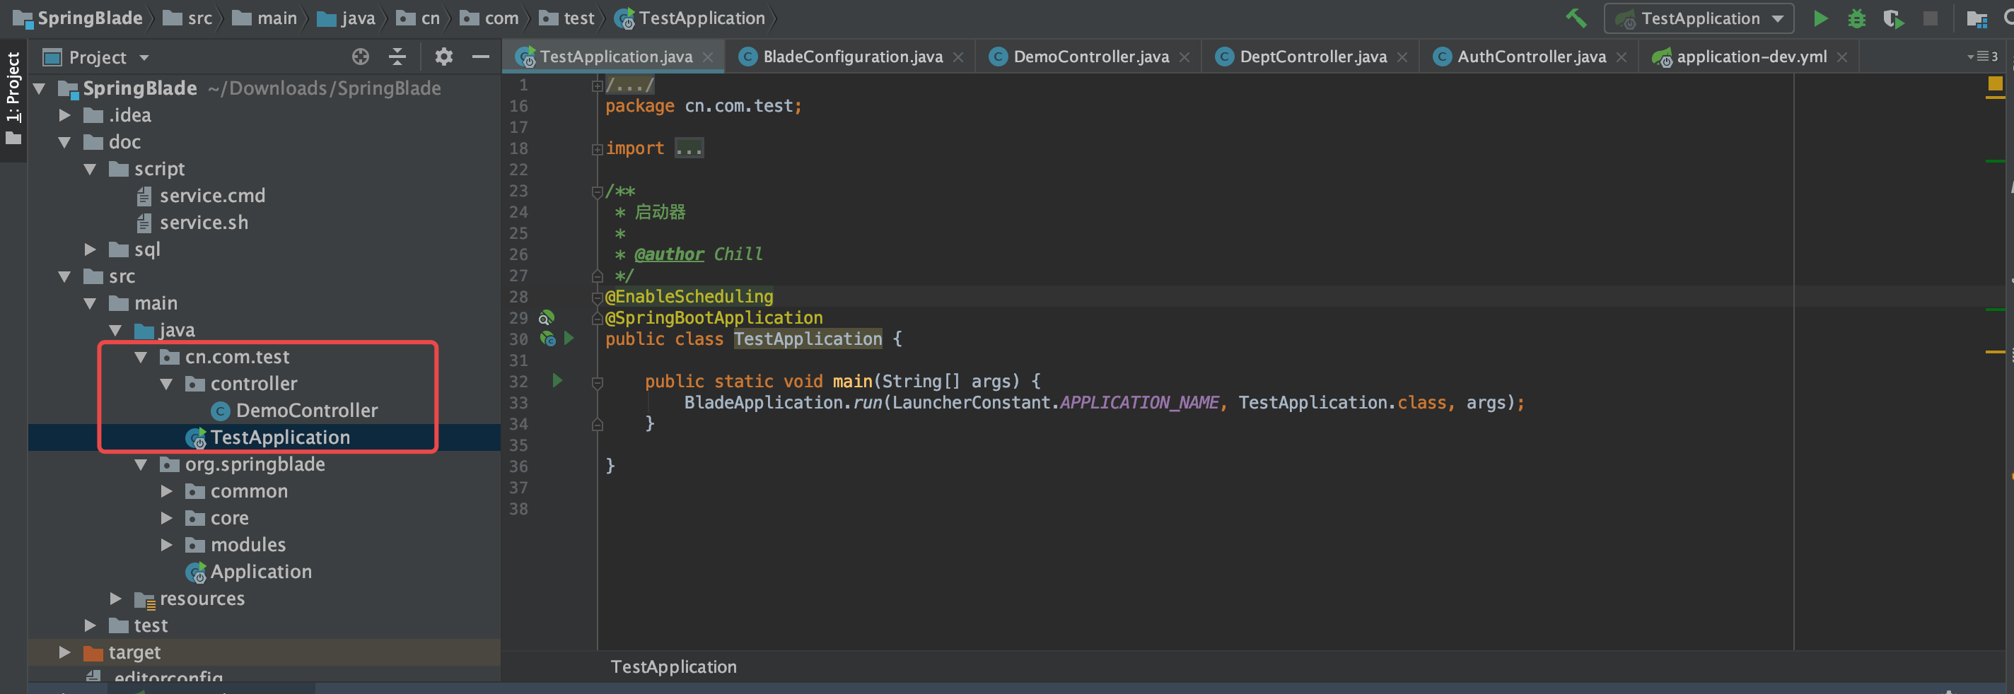This screenshot has width=2014, height=694.
Task: Click Spring gutter icon on line 30
Action: [x=547, y=339]
